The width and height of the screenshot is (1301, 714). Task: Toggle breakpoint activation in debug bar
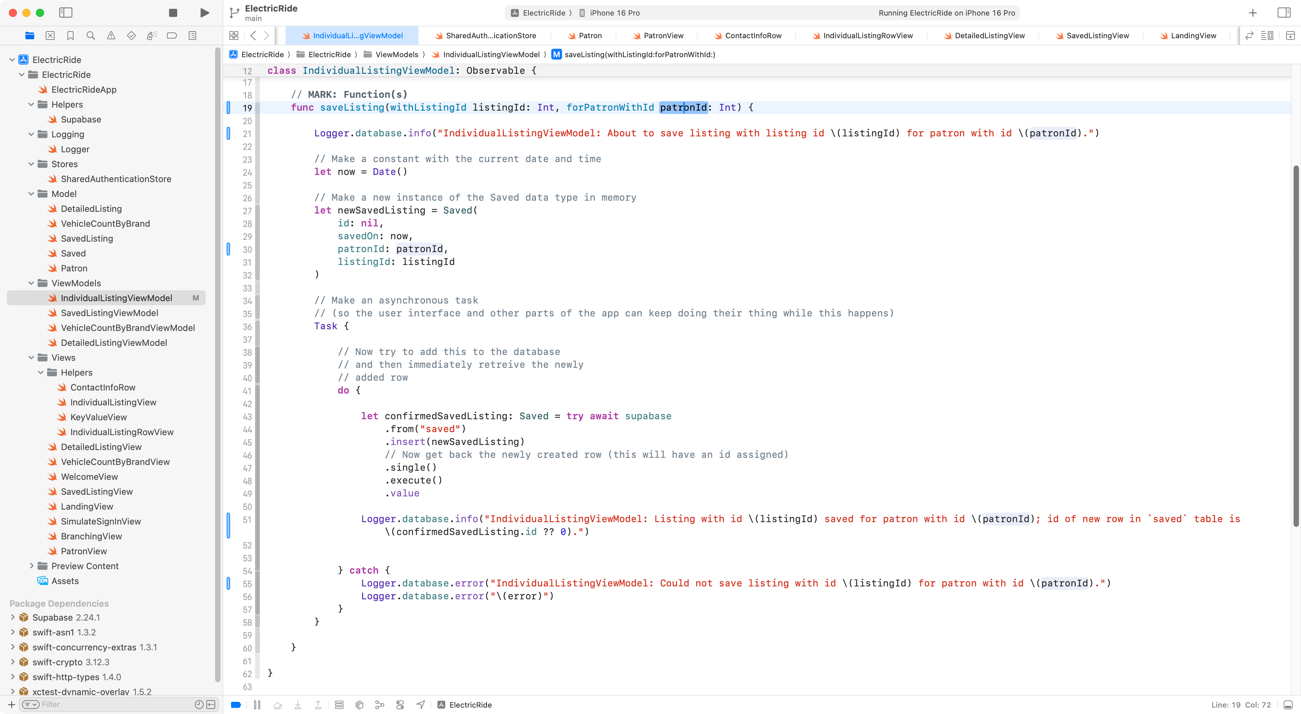pos(236,705)
